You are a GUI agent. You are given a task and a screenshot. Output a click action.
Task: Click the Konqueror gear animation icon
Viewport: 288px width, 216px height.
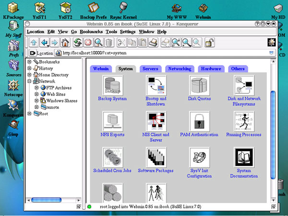tap(272, 42)
